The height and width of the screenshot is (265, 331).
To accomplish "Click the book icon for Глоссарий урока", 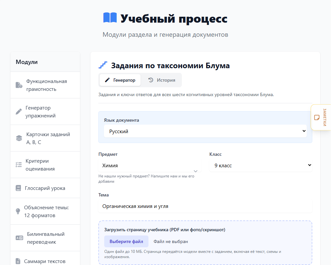I will (x=18, y=188).
